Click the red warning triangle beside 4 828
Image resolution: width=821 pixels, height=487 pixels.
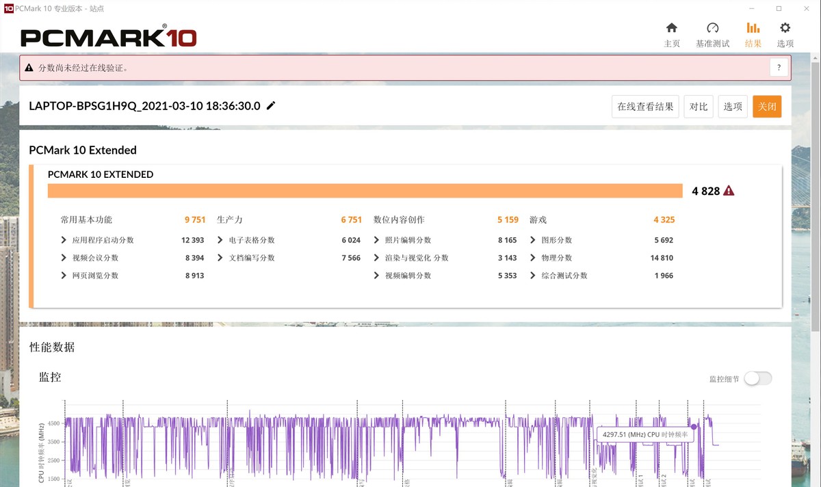click(x=729, y=191)
